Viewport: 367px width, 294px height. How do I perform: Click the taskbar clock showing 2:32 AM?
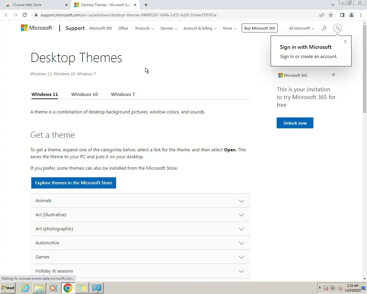(x=352, y=288)
